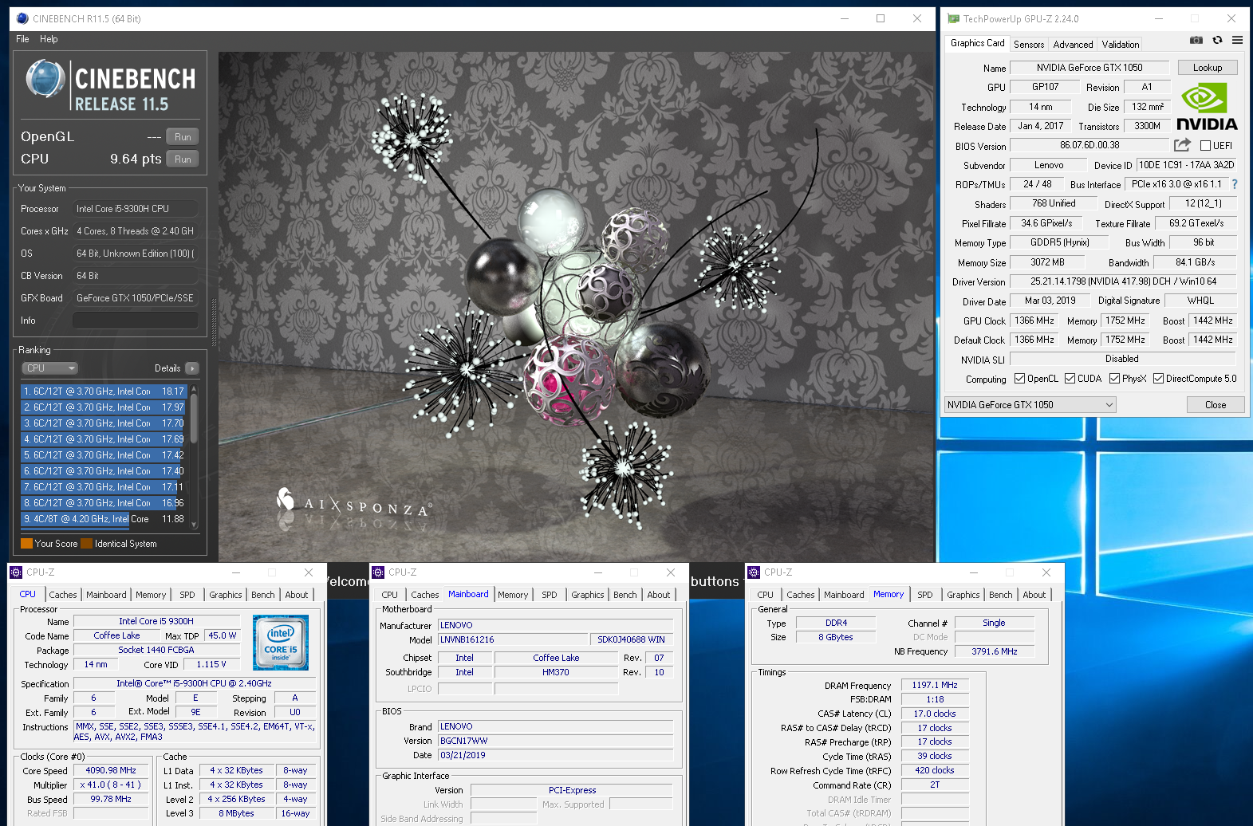The width and height of the screenshot is (1253, 826).
Task: Click the orange Your Score swatch
Action: point(26,544)
